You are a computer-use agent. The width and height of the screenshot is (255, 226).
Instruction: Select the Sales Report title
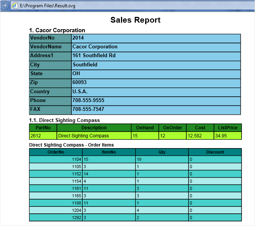coord(135,20)
